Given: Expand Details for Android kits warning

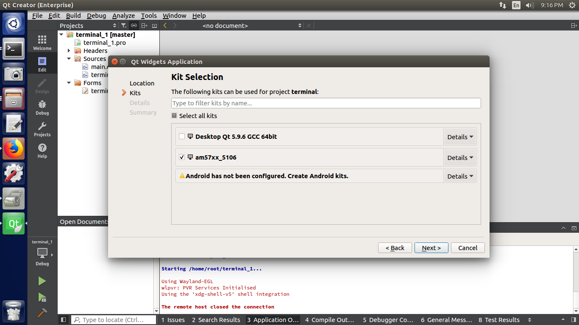Looking at the screenshot, I should (460, 176).
